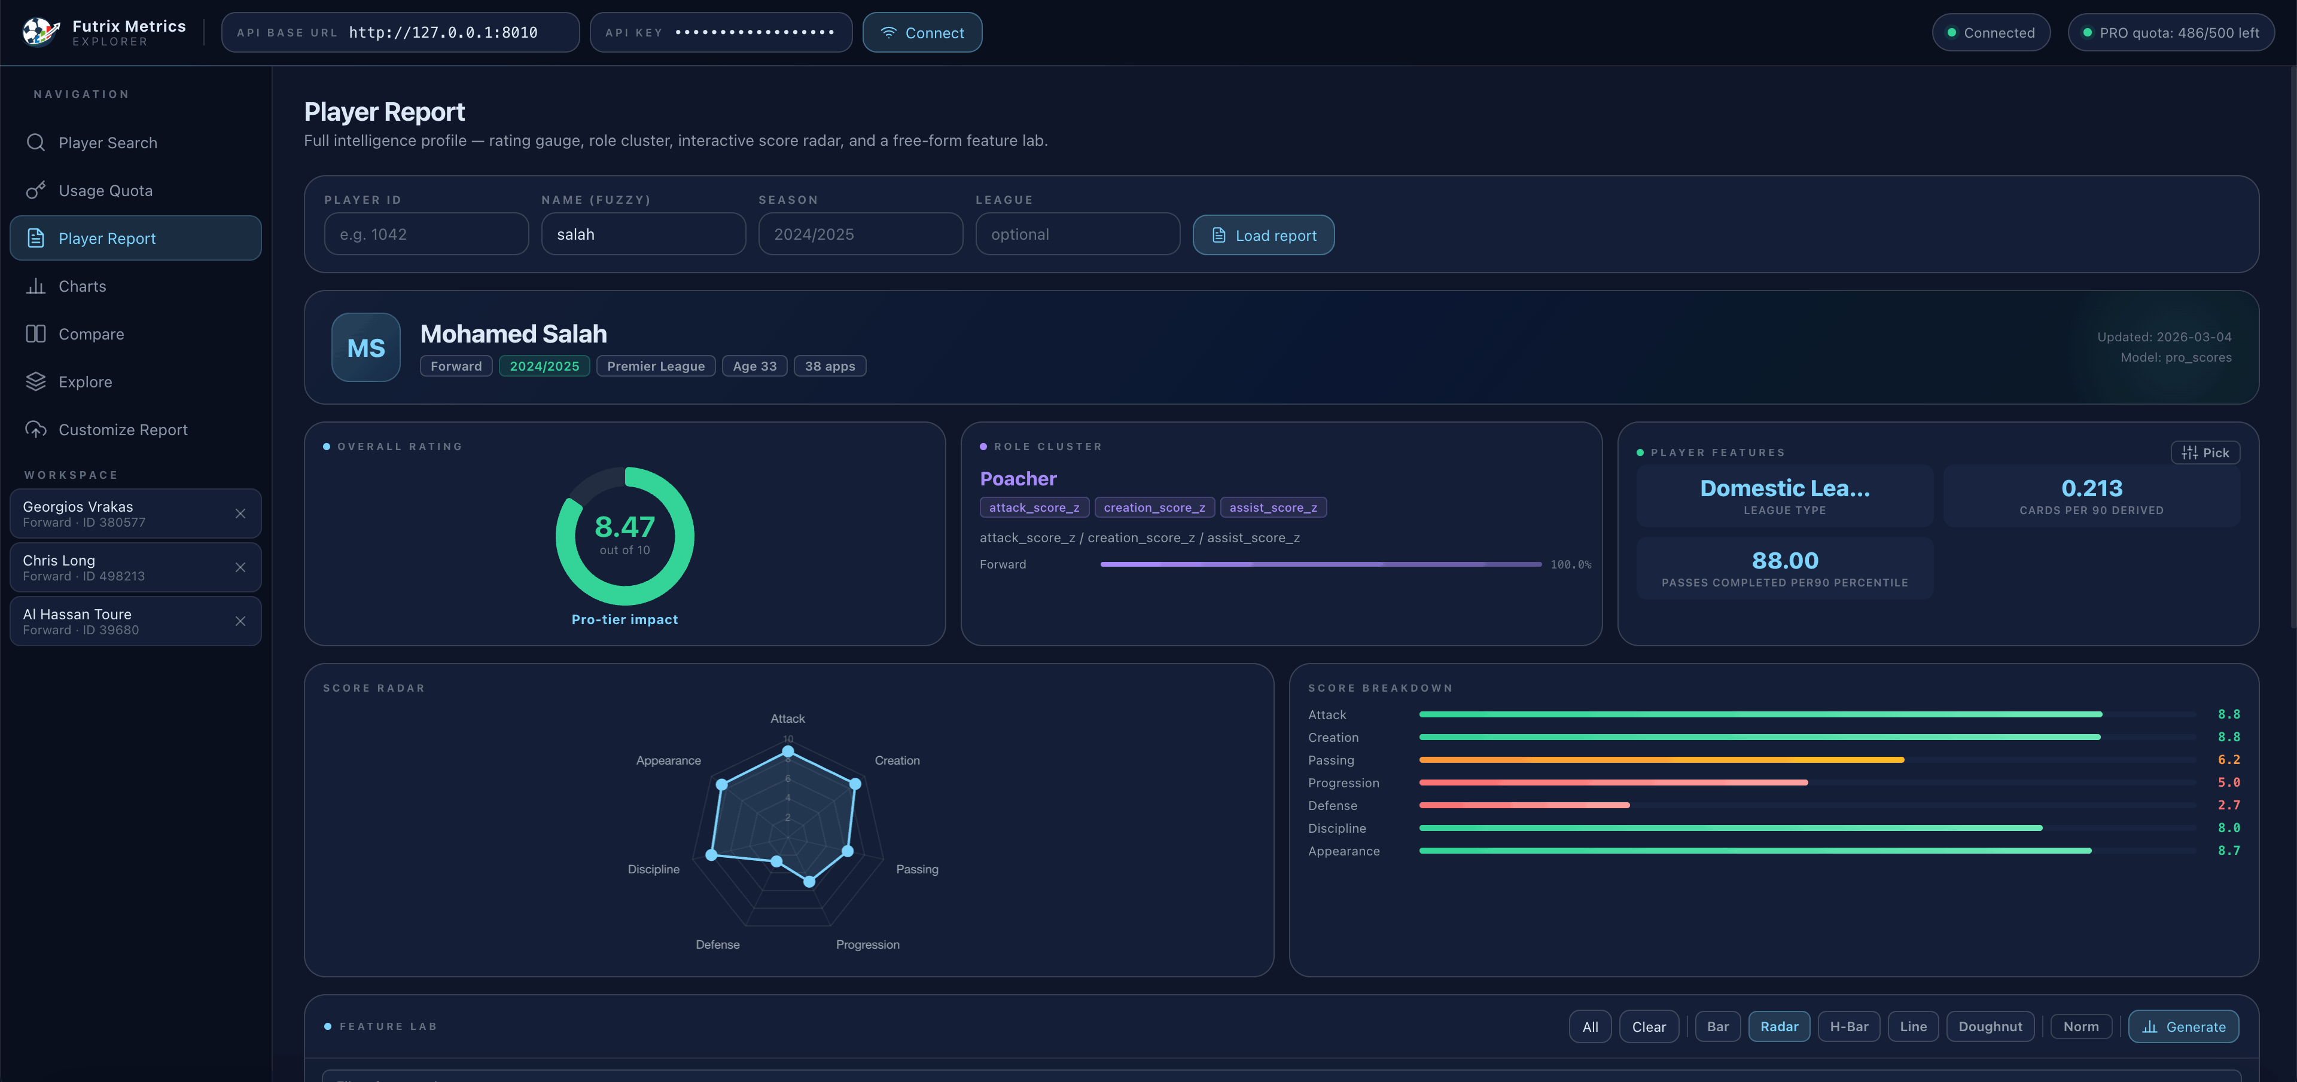Click the wifi icon on the Connect button
Image resolution: width=2297 pixels, height=1082 pixels.
[x=888, y=32]
